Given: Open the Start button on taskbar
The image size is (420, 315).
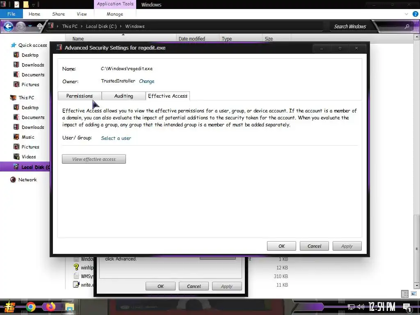Looking at the screenshot, I should pyautogui.click(x=10, y=307).
